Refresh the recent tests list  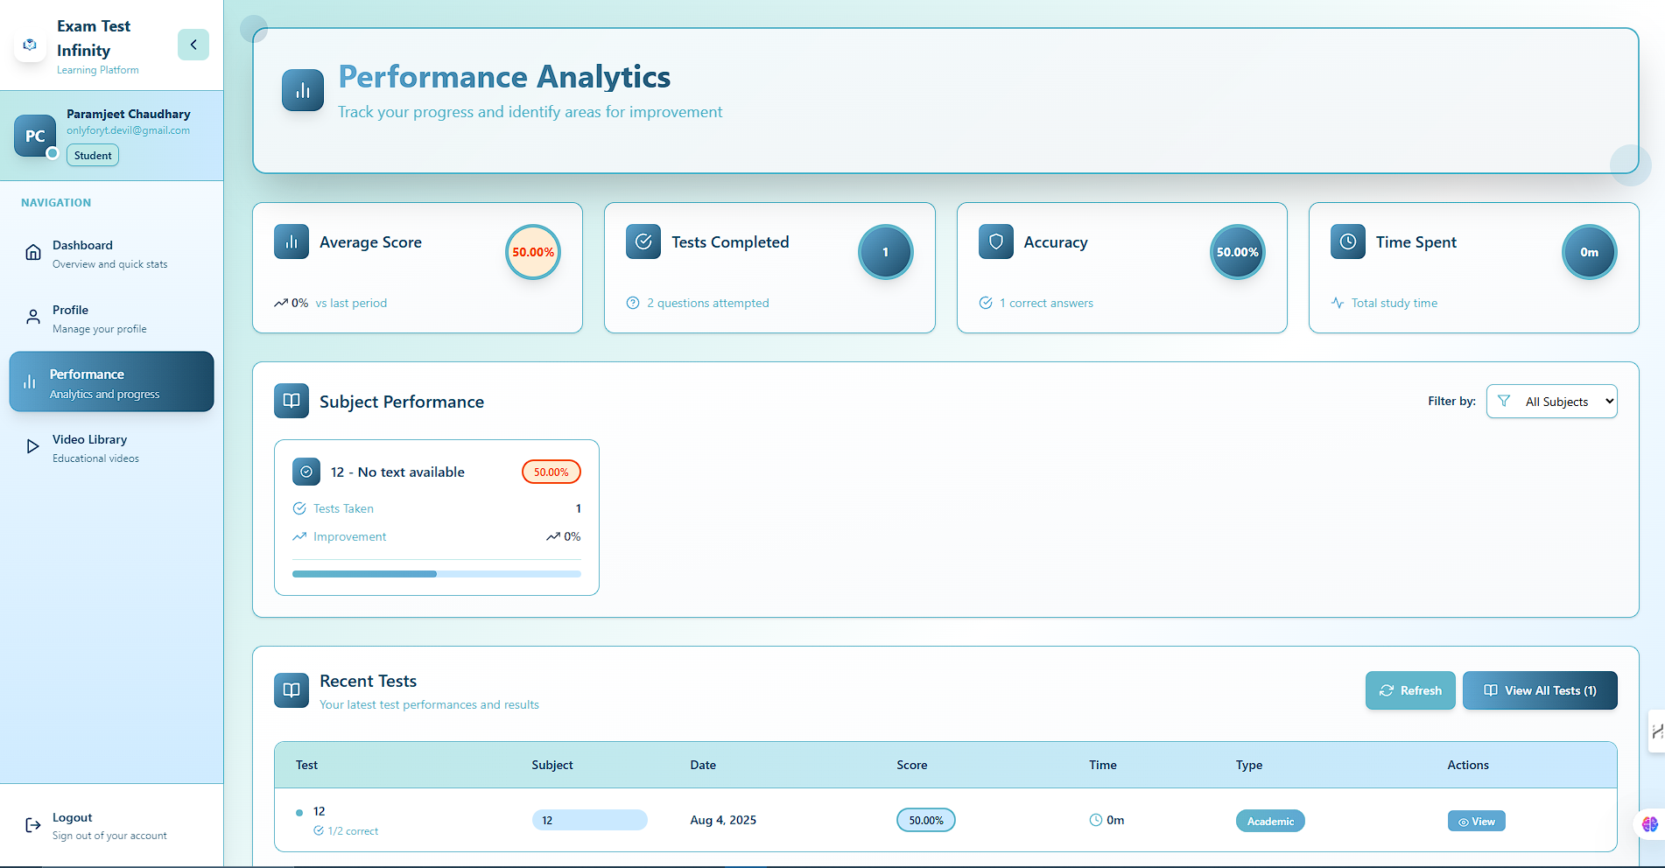(1409, 690)
